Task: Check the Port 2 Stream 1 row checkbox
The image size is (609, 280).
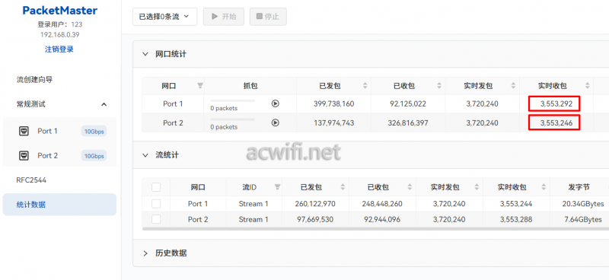Action: pyautogui.click(x=156, y=219)
